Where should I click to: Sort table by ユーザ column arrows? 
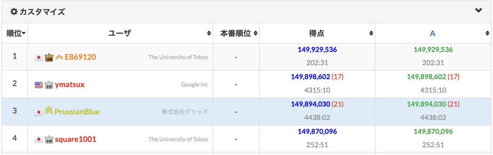click(x=209, y=34)
